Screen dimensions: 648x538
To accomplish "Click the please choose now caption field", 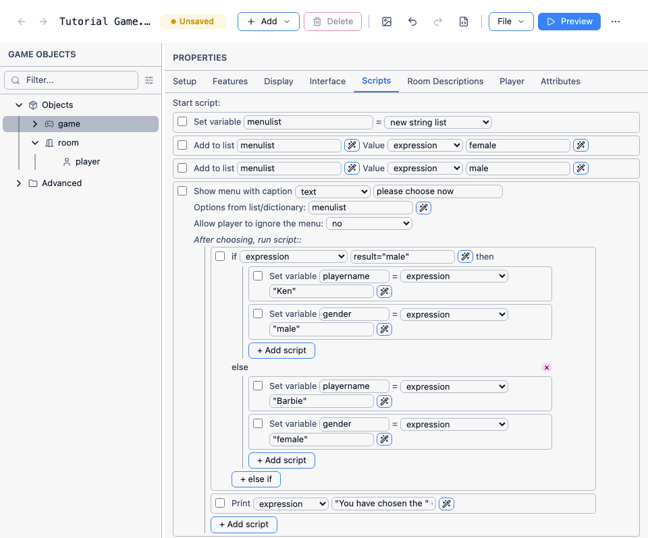I will pyautogui.click(x=437, y=191).
